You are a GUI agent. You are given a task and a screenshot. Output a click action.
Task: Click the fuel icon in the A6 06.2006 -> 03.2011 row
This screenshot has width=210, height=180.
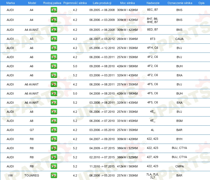[x=54, y=57]
